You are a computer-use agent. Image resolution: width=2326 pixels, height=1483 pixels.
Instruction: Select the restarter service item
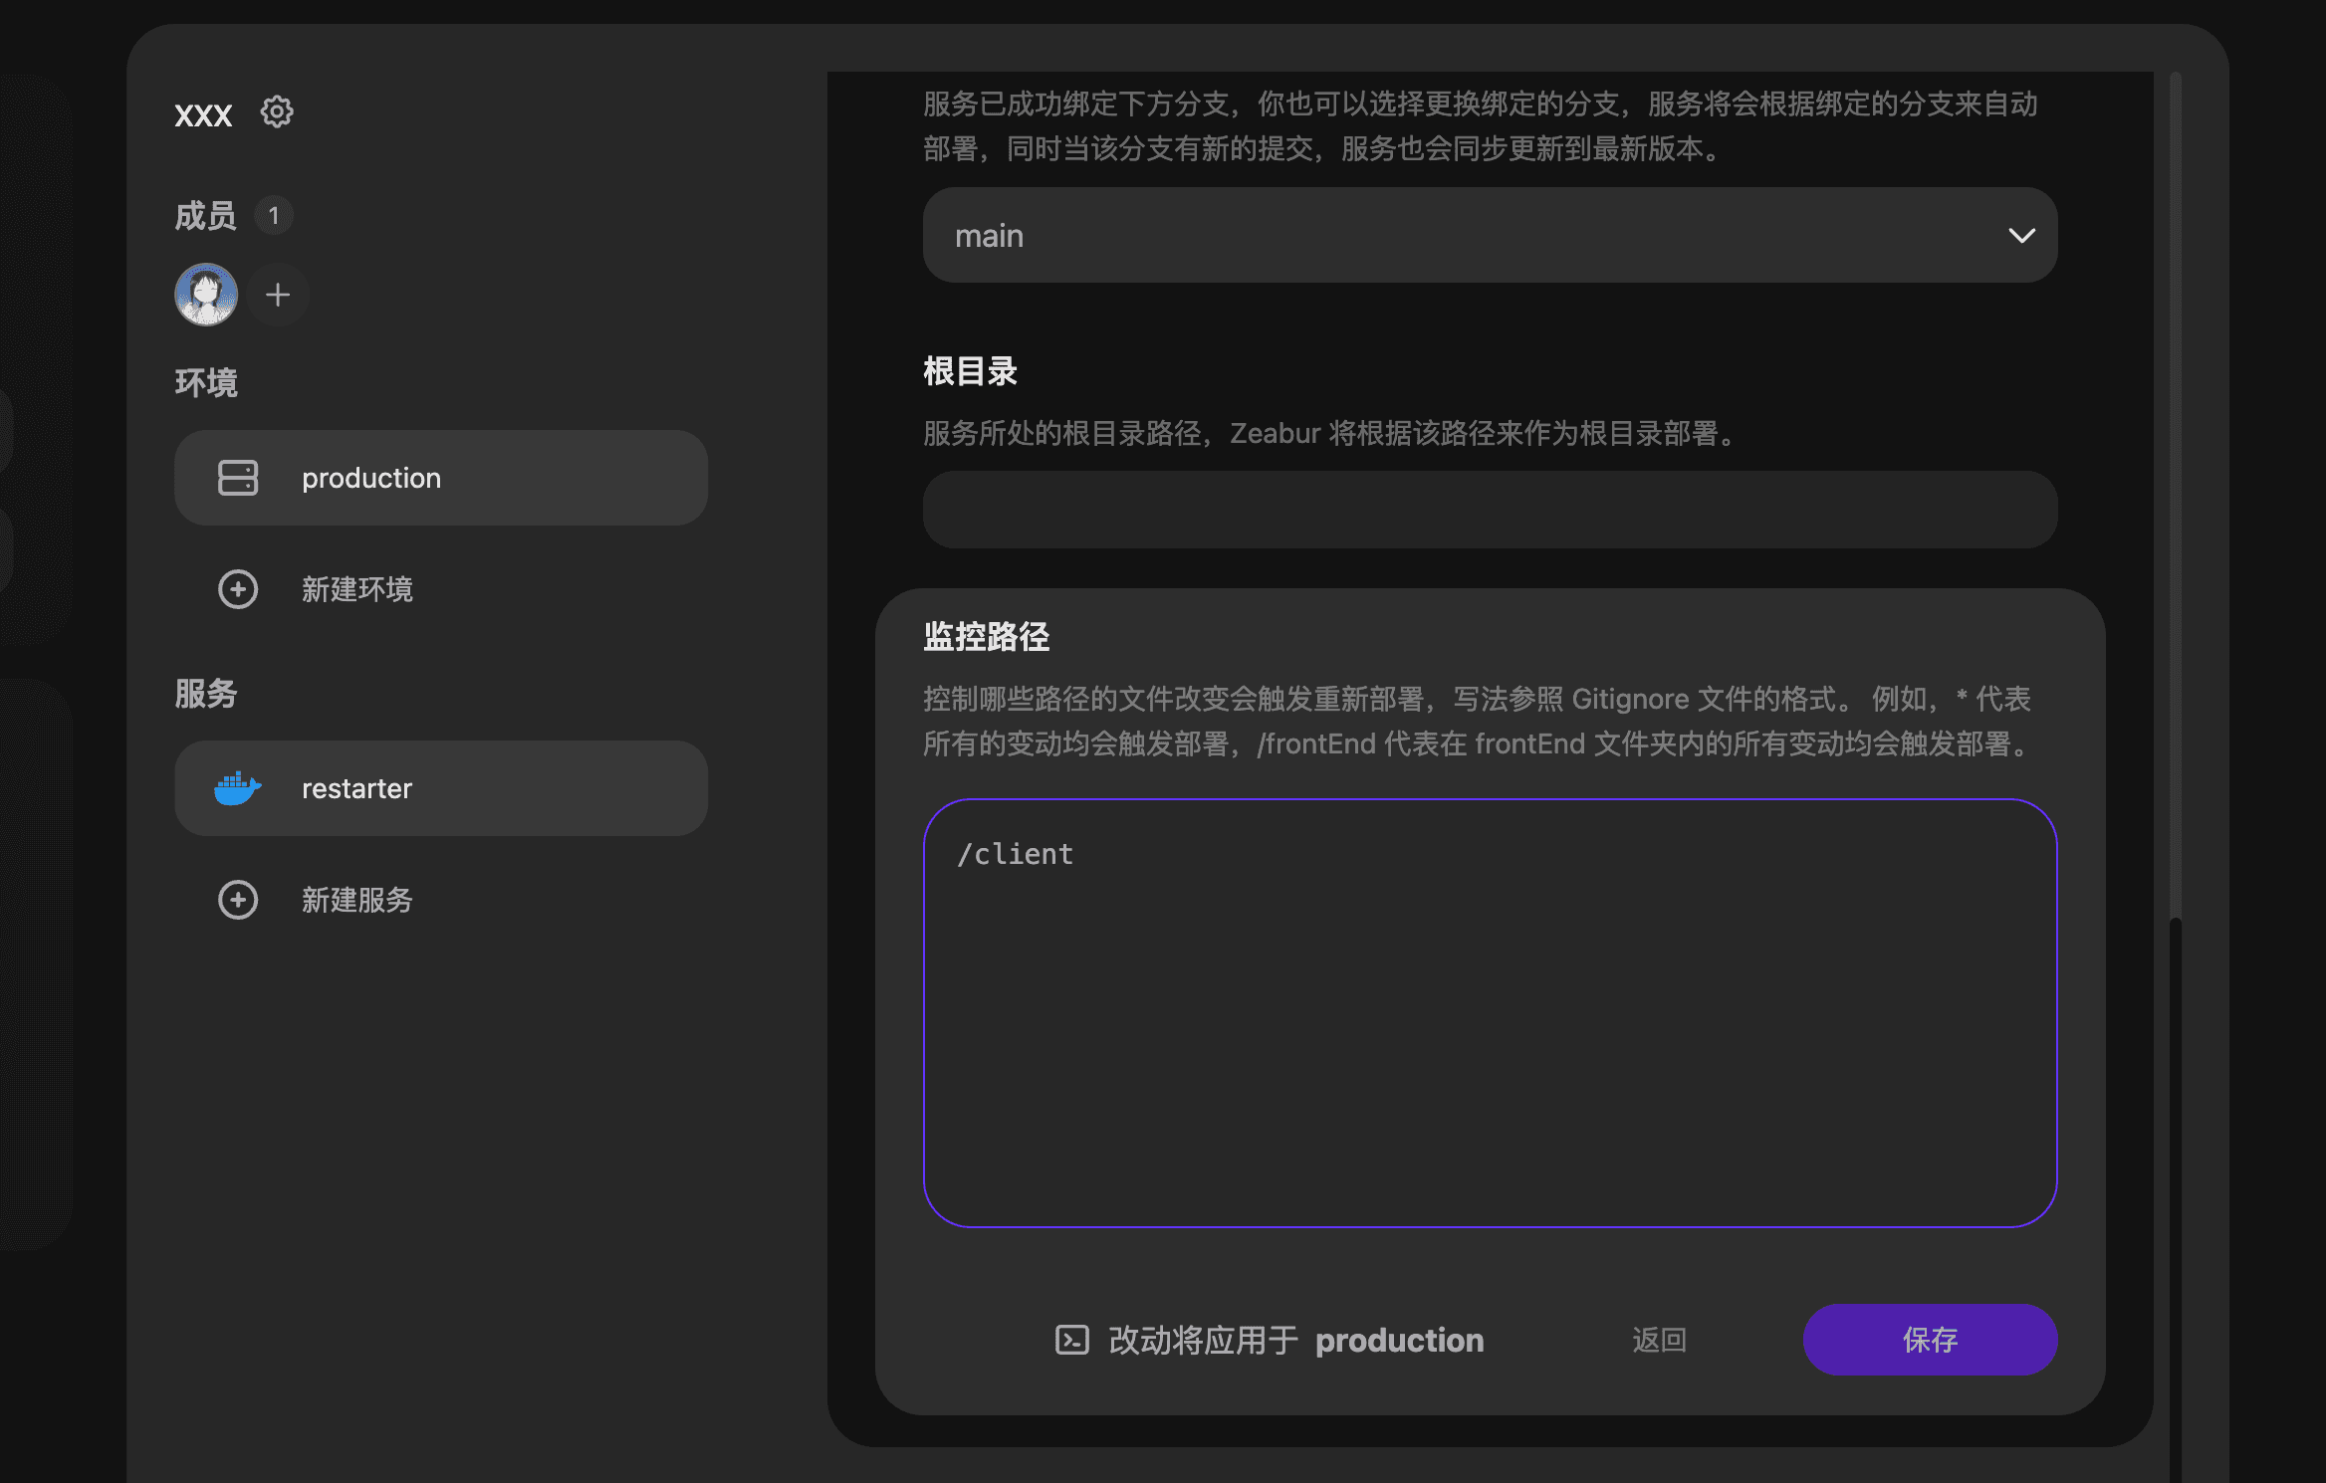click(440, 788)
